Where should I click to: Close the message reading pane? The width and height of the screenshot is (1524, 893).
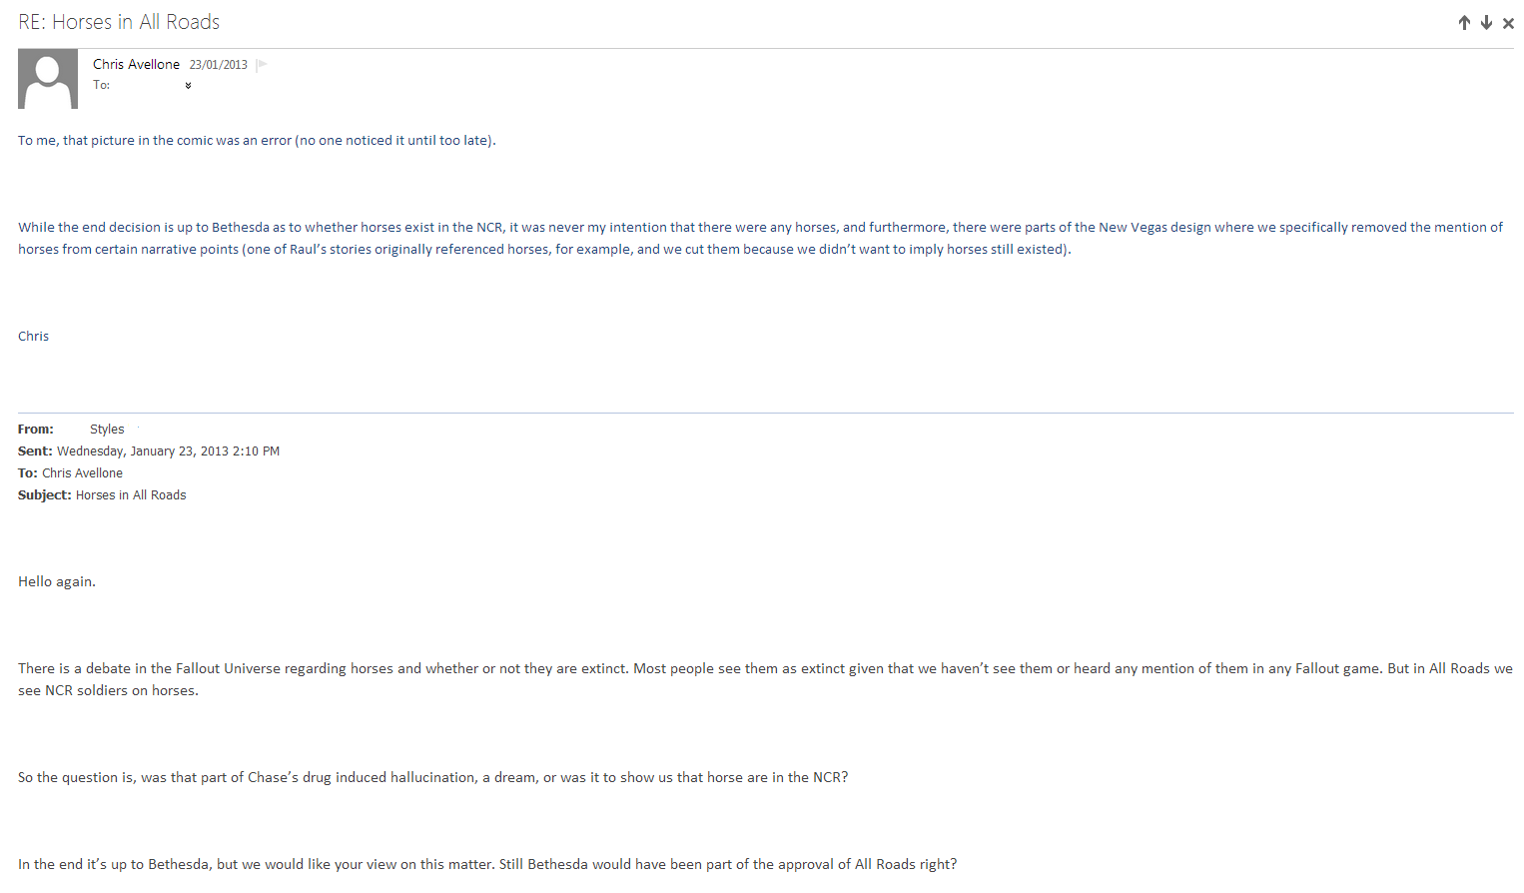[1508, 23]
